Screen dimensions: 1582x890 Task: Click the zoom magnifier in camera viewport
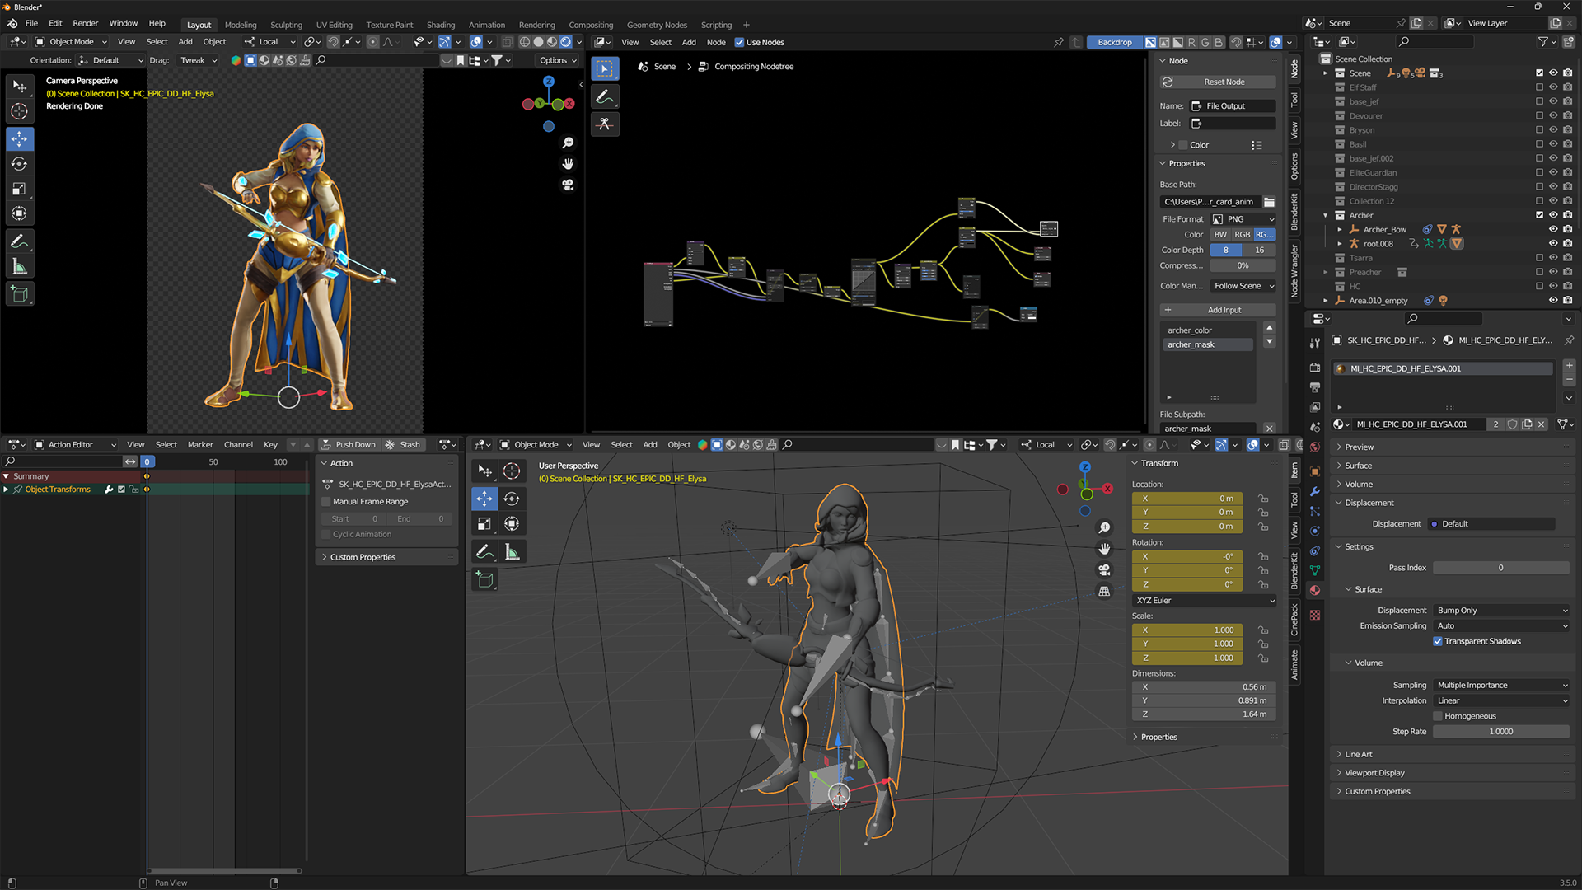[x=568, y=143]
